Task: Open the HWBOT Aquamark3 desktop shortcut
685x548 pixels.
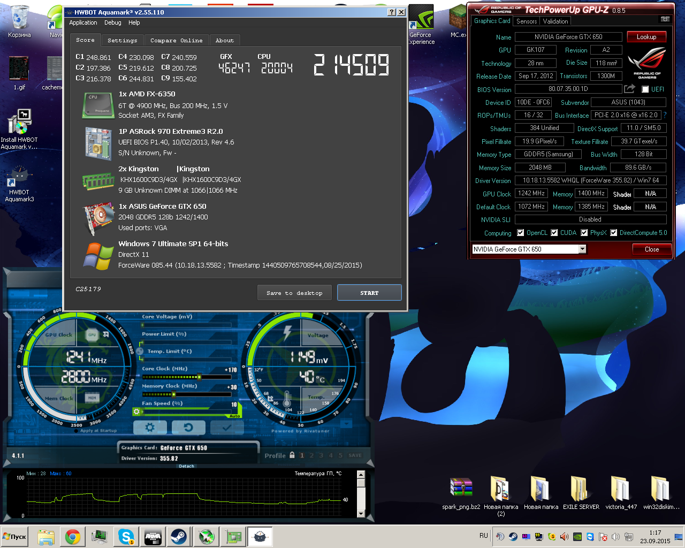Action: [19, 184]
